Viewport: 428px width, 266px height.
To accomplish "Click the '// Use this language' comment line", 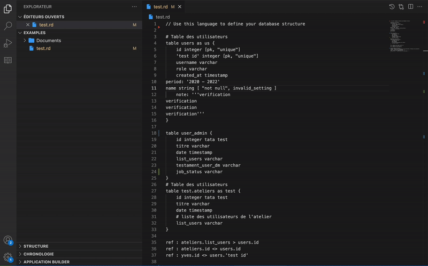I will [x=235, y=24].
